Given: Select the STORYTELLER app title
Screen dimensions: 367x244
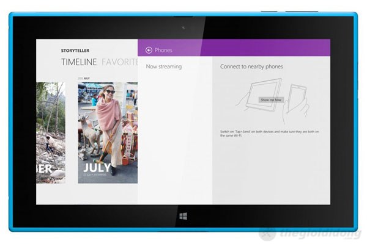Looking at the screenshot, I should [x=75, y=51].
